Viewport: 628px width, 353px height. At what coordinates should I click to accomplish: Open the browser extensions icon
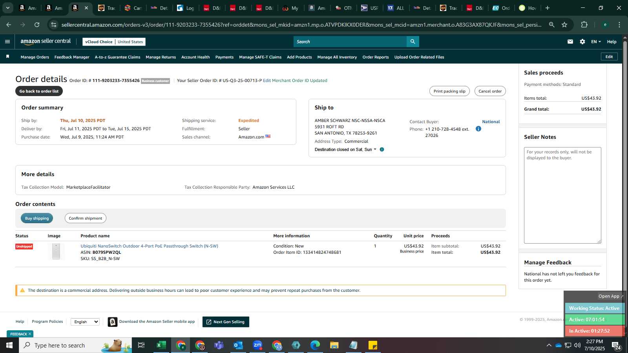coord(584,25)
